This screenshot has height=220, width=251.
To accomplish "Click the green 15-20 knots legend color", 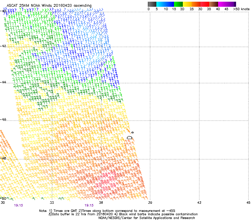I will point(178,4).
